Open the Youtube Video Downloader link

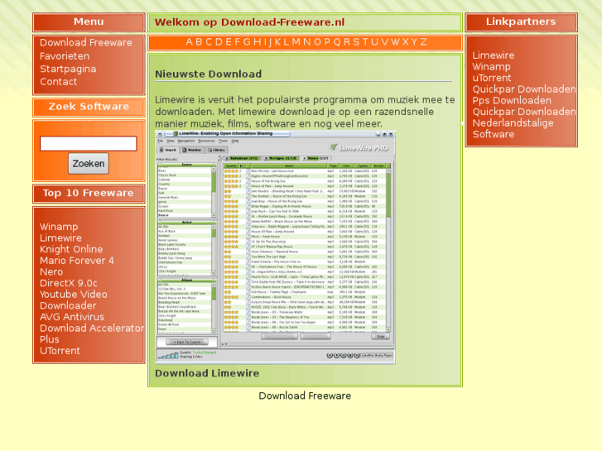(74, 300)
